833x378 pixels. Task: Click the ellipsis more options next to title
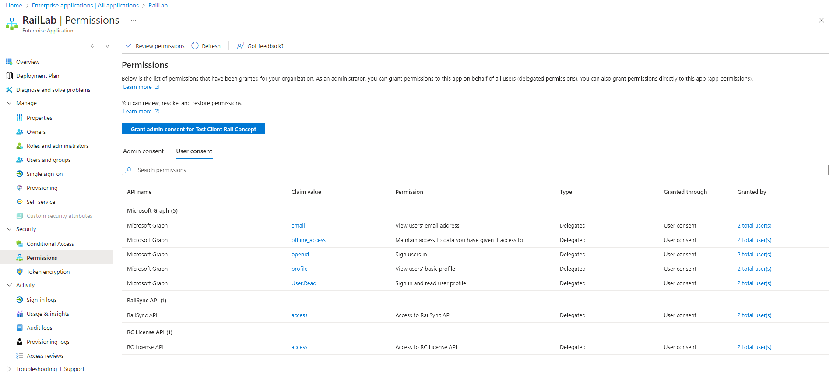134,20
